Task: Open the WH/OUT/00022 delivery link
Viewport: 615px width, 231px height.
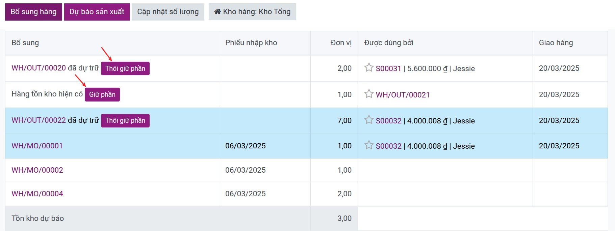Action: (x=39, y=120)
